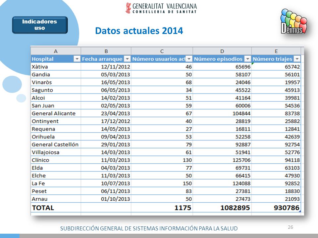Viewport: 318px width, 238px height.
Task: Select episodes value 124088
Action: [222, 183]
